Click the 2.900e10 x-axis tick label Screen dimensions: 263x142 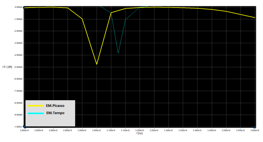53,130
